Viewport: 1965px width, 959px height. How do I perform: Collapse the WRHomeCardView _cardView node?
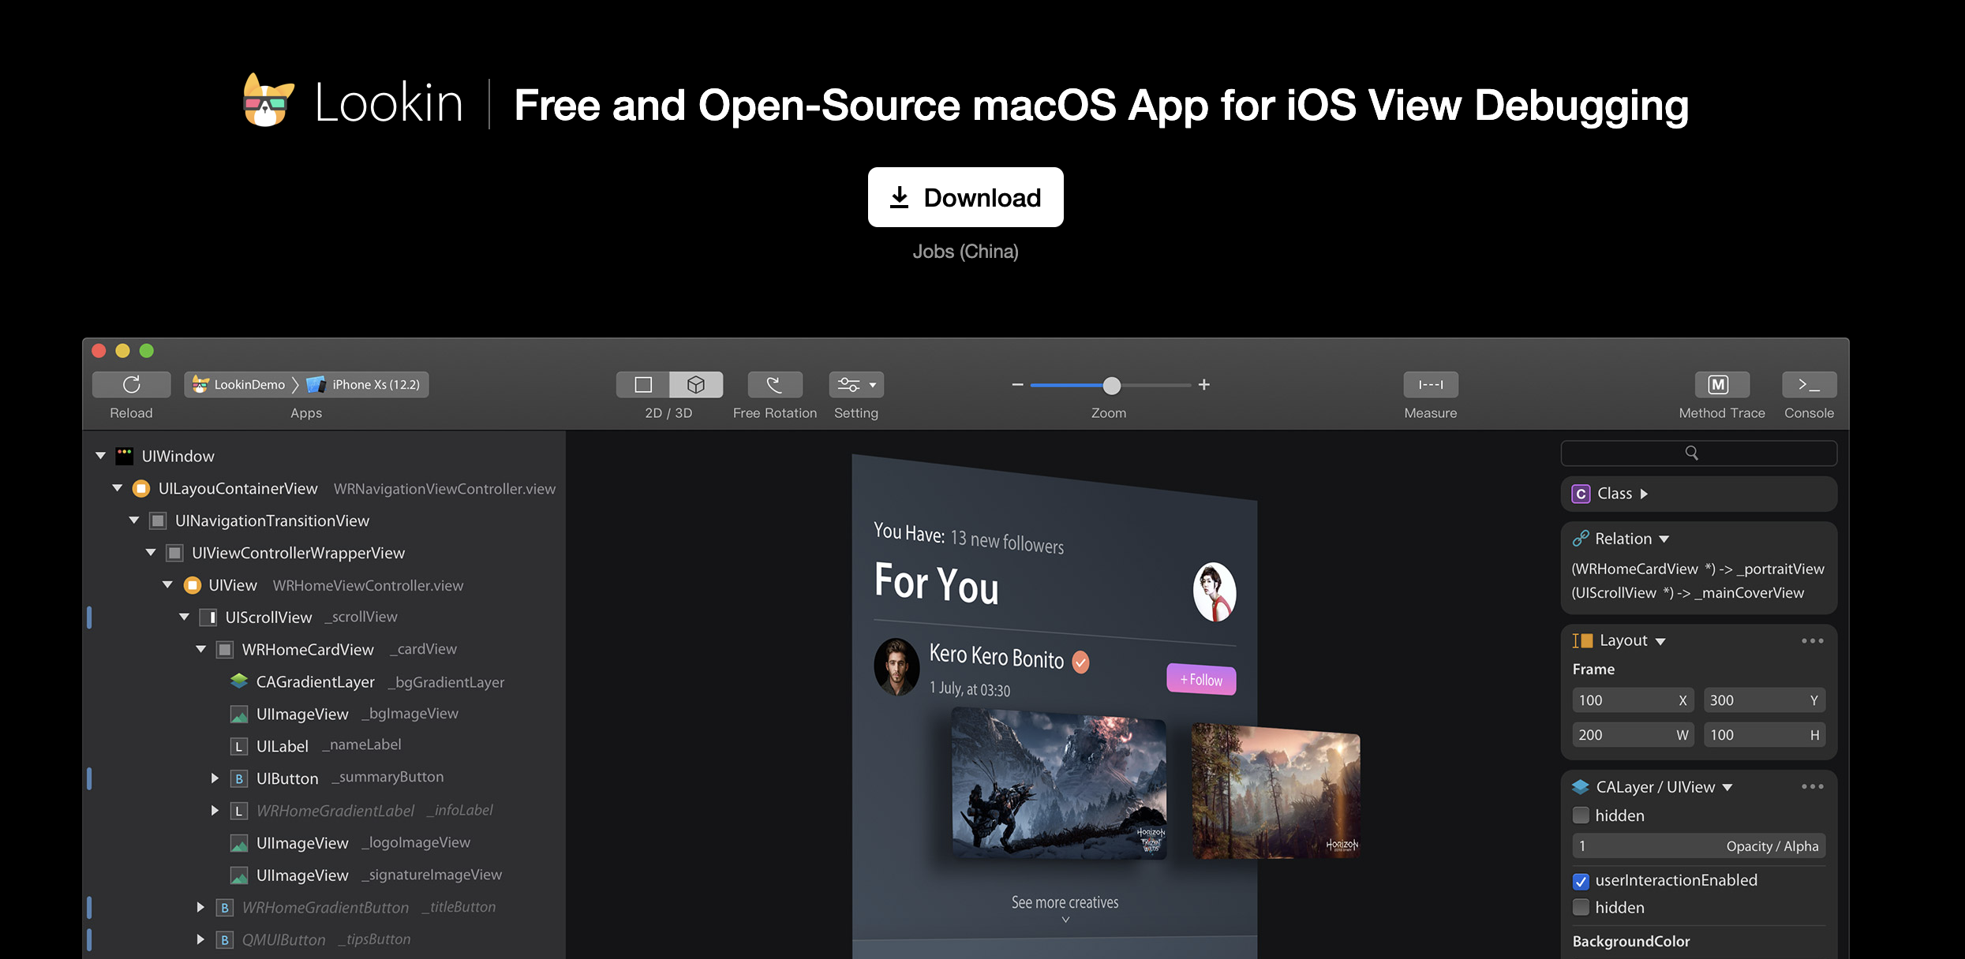coord(201,649)
